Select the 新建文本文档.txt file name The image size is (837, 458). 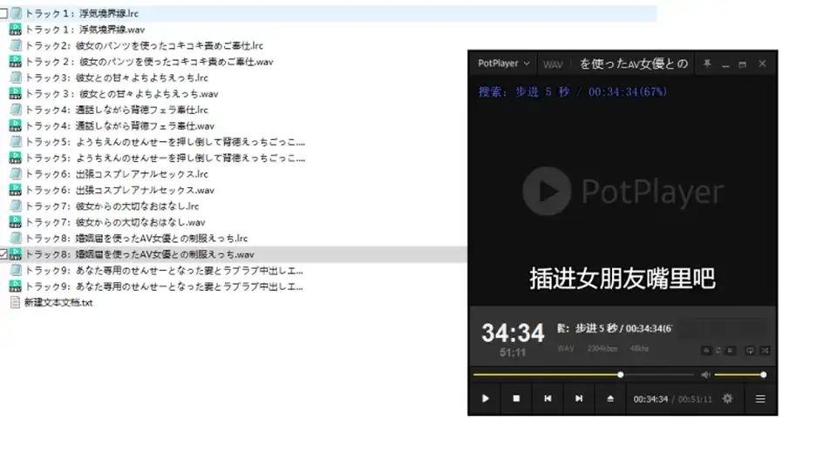(58, 303)
